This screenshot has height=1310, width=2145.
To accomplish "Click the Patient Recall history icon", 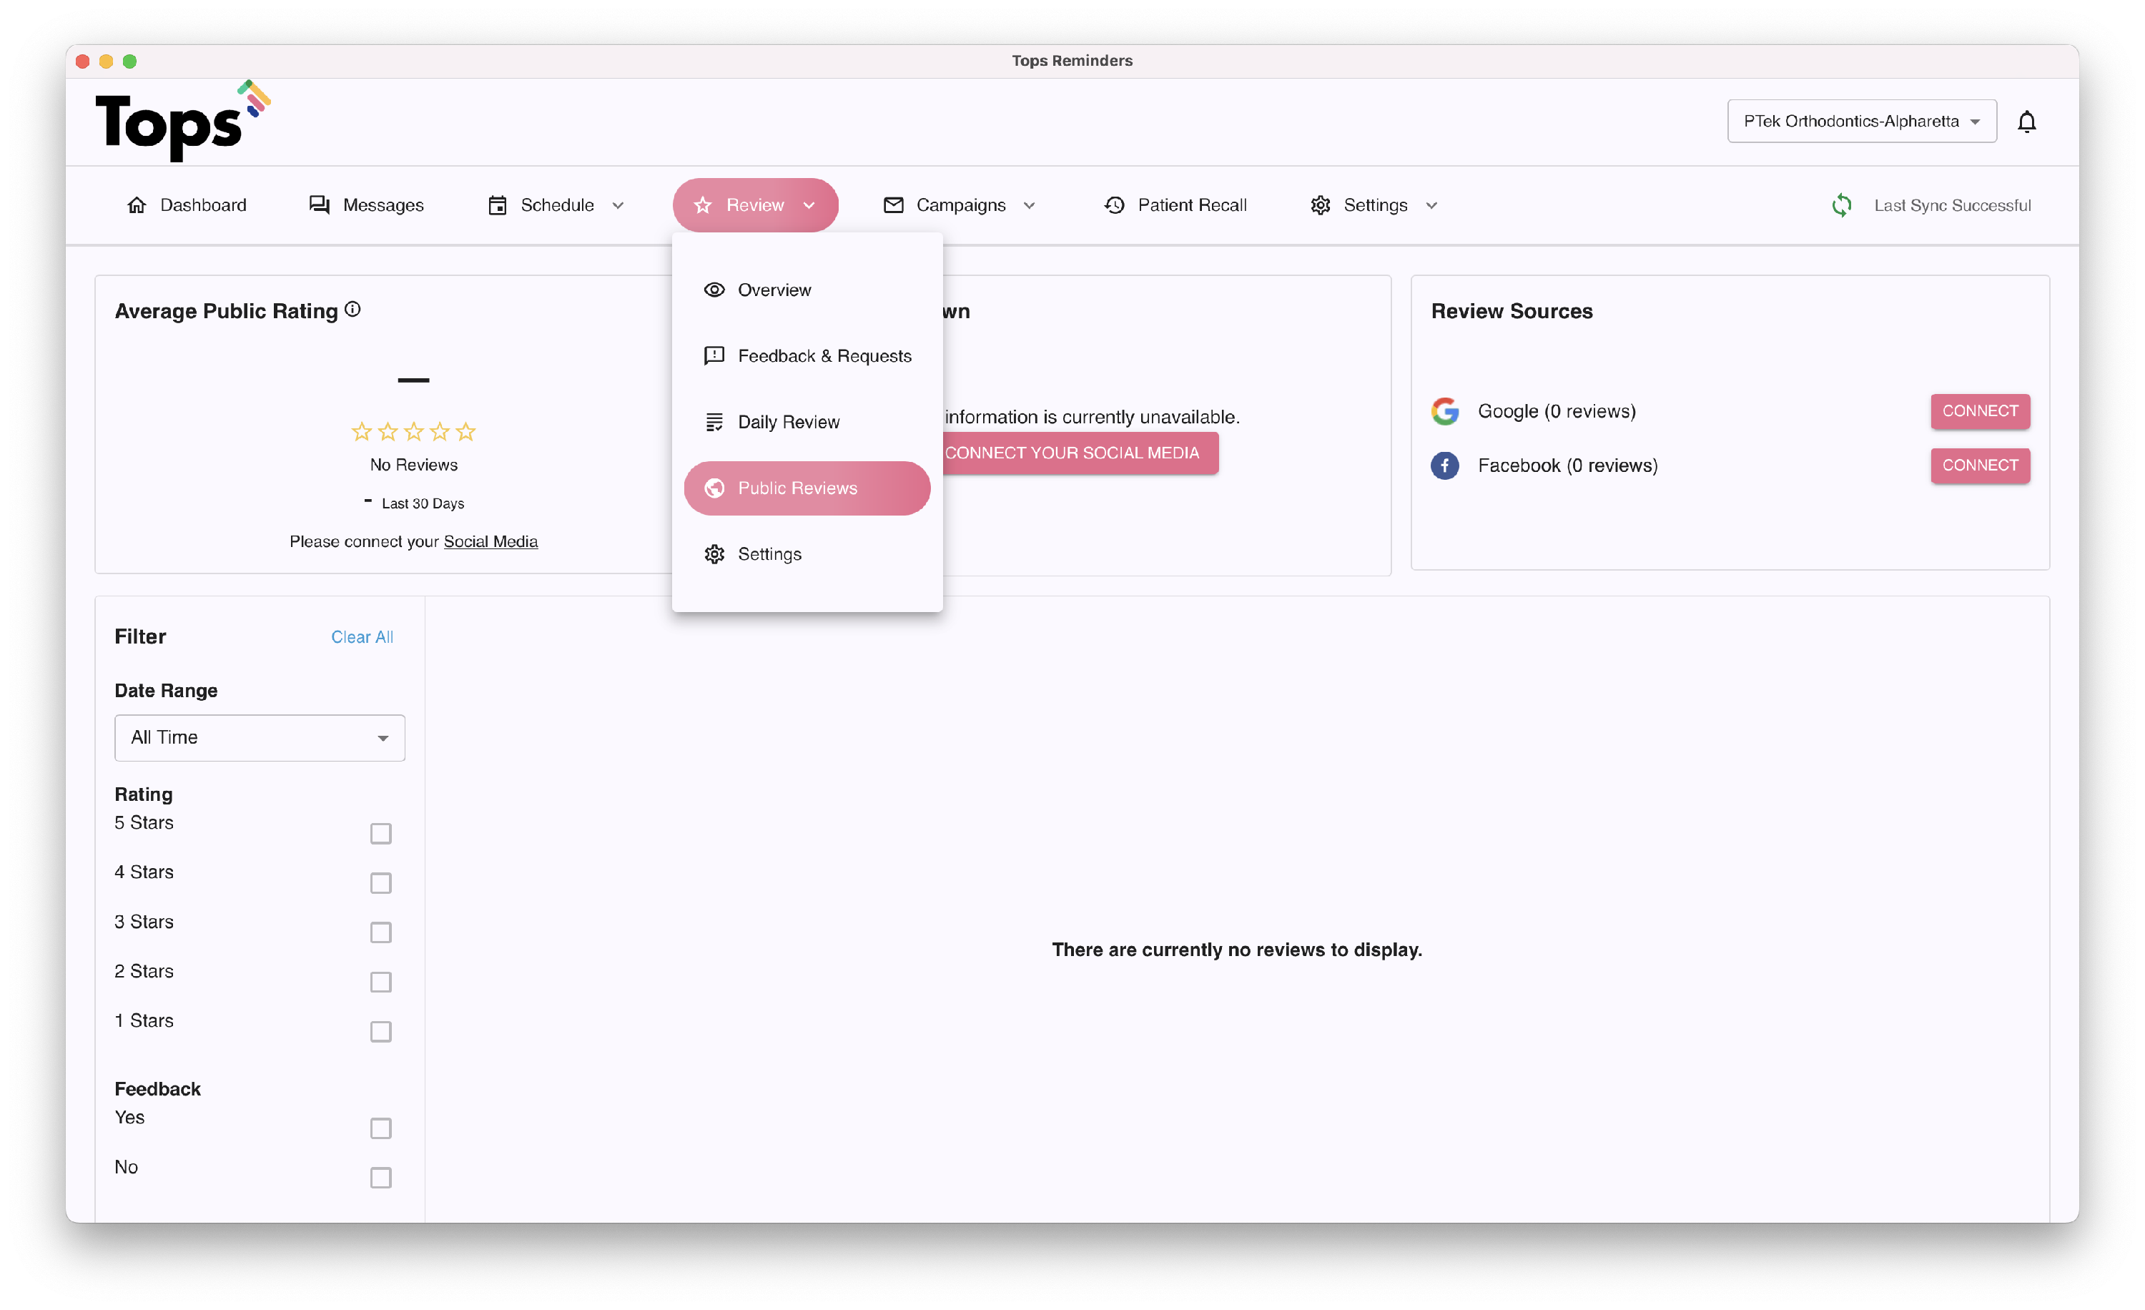I will (1114, 205).
